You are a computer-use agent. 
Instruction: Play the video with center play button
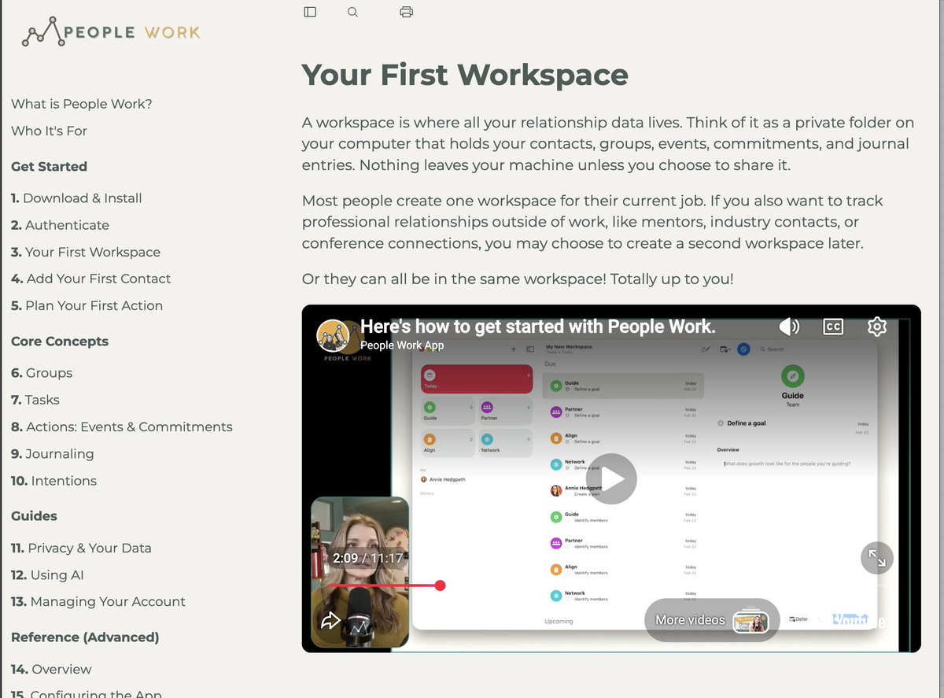tap(611, 478)
